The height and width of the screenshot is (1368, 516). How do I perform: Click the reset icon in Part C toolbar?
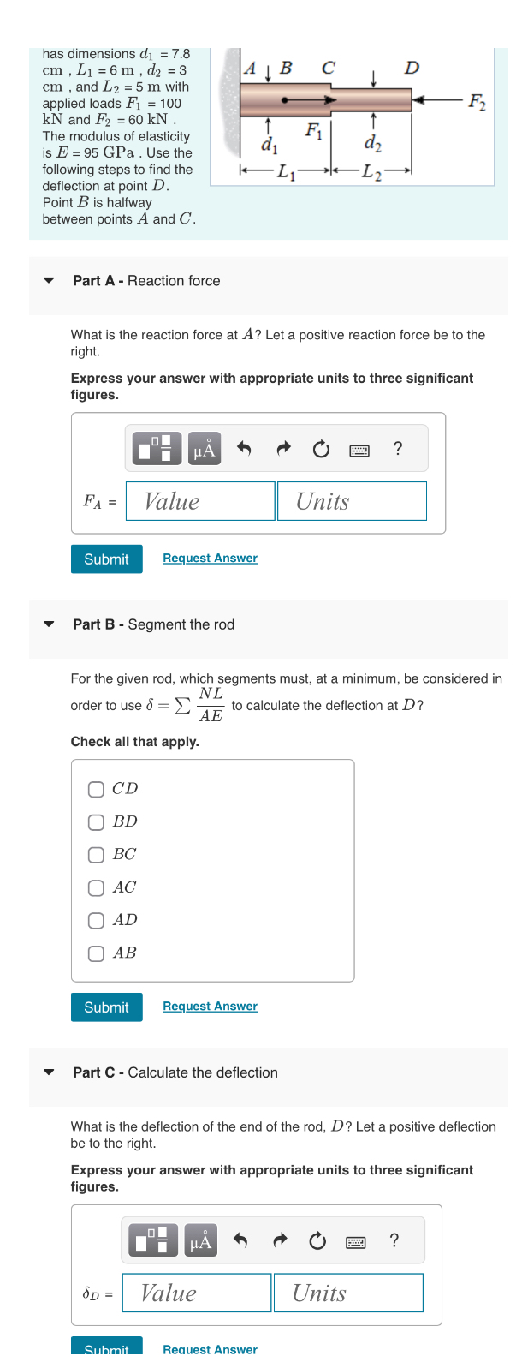[317, 1239]
